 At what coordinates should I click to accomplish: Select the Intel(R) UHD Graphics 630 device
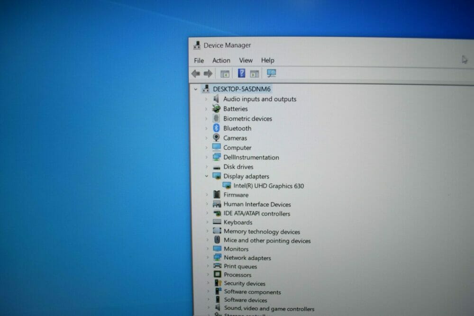coord(269,186)
